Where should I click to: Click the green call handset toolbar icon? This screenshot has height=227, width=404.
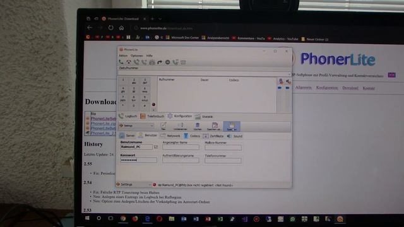121,62
